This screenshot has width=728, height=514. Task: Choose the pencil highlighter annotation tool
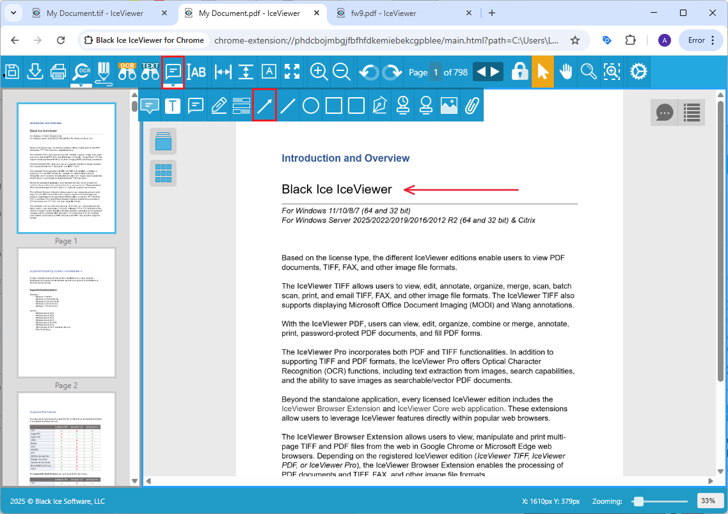tap(219, 105)
